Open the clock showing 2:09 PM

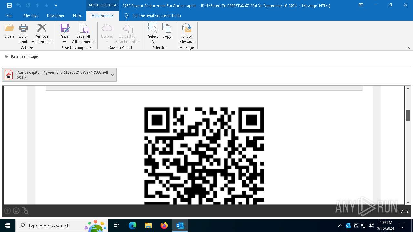click(x=385, y=226)
